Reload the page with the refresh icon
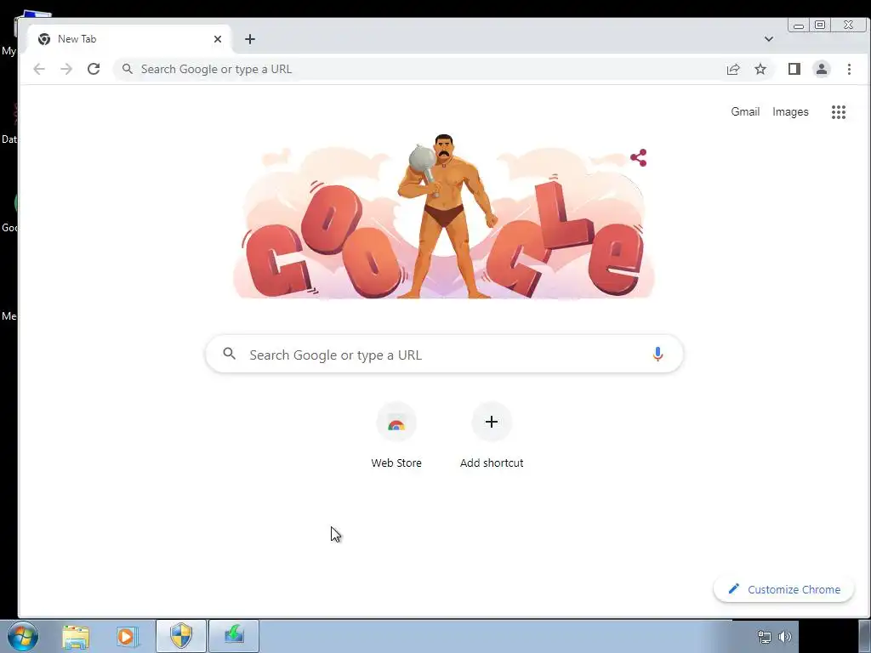Screen dimensions: 871x653 pos(94,69)
